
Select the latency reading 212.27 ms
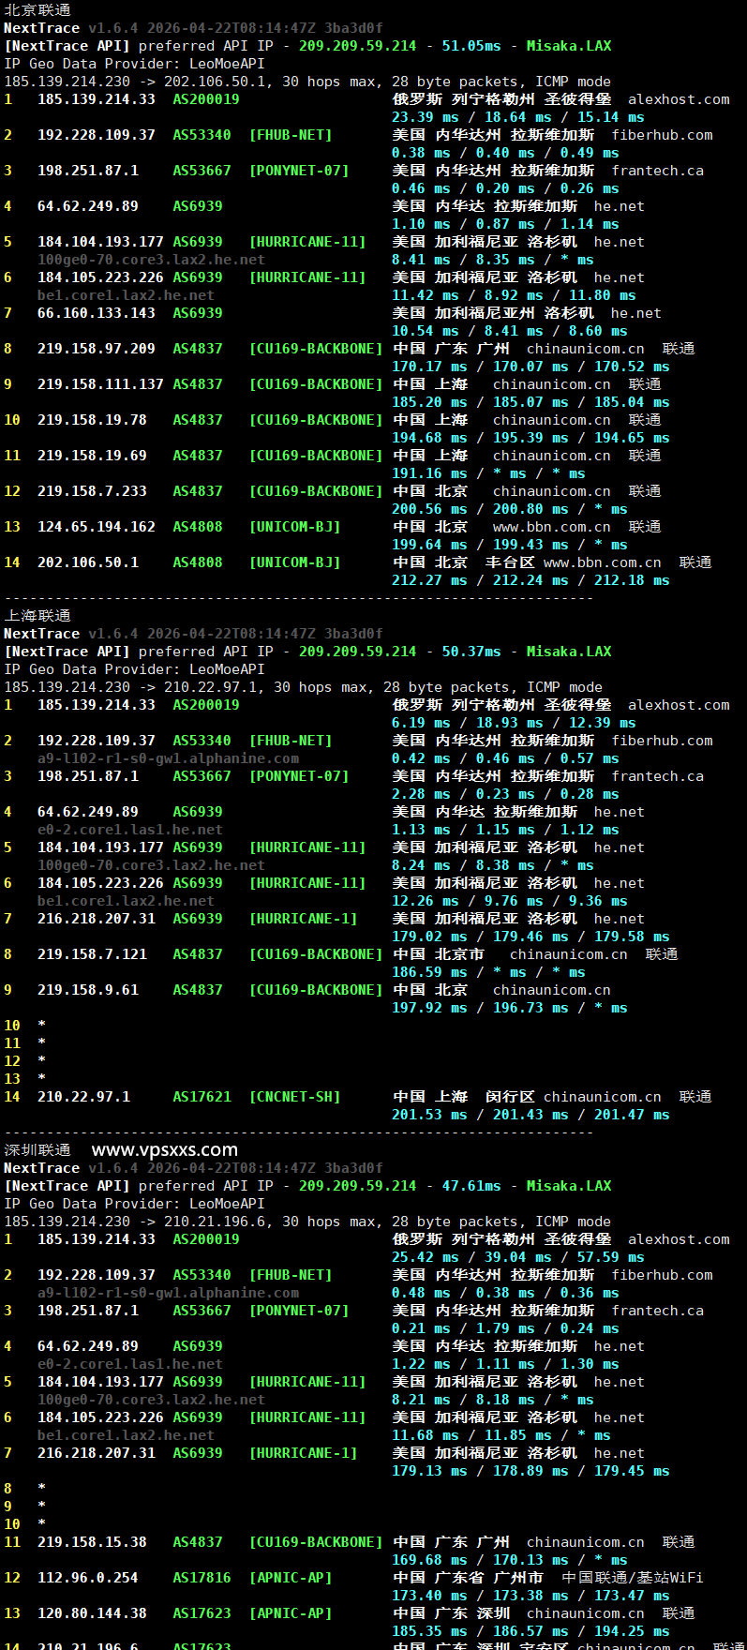coord(429,579)
